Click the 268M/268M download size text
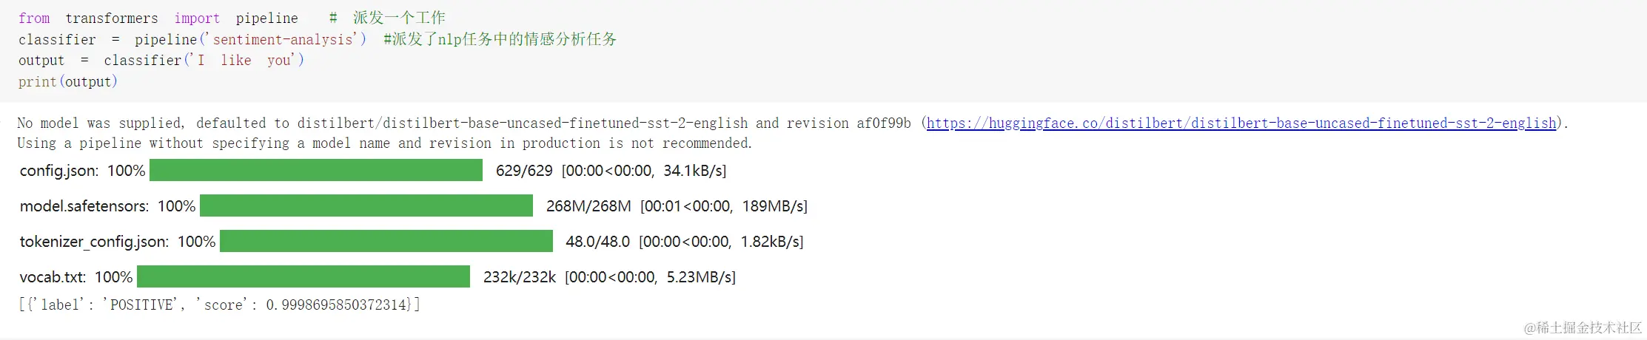This screenshot has width=1647, height=340. [x=588, y=206]
